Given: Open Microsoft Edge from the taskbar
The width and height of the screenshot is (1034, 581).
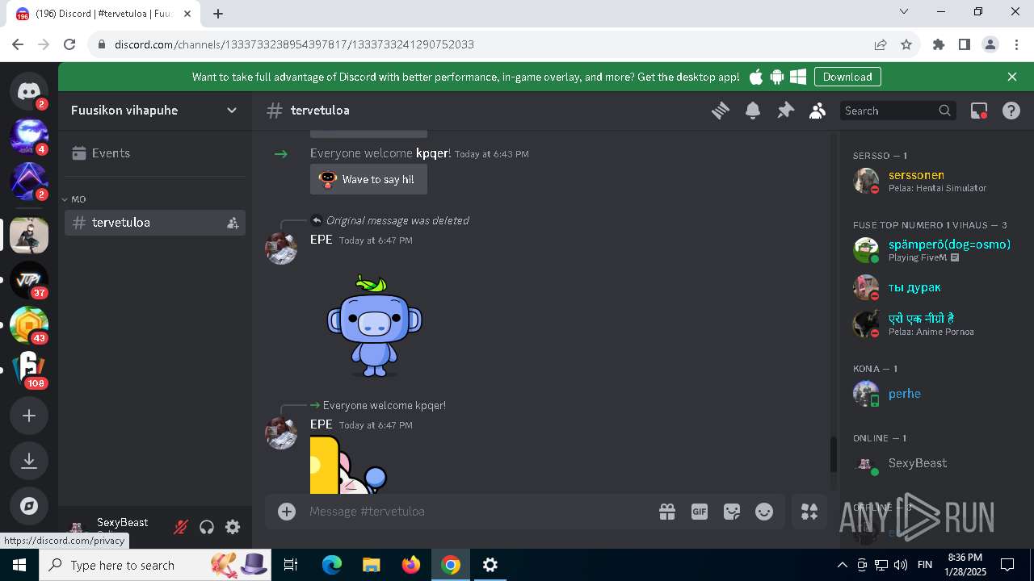Looking at the screenshot, I should (x=332, y=565).
